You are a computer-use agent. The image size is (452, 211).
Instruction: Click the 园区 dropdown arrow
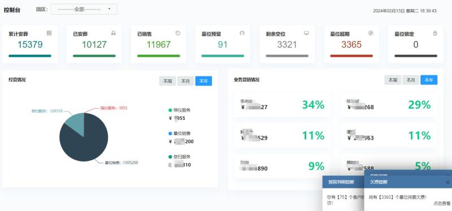[109, 9]
